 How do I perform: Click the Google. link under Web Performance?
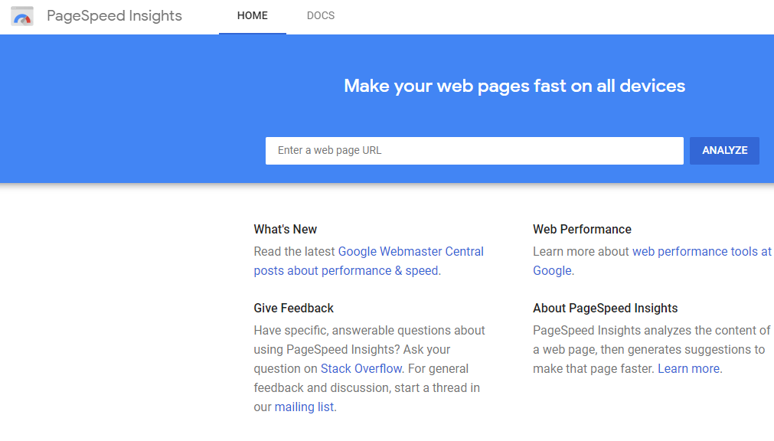tap(552, 270)
